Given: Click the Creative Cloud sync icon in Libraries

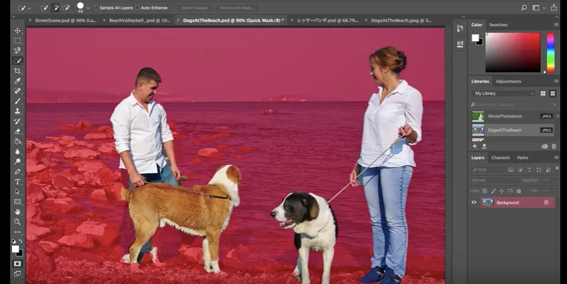Looking at the screenshot, I should tap(545, 146).
